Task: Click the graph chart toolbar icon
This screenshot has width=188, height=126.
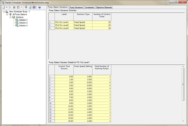Action: [34, 7]
